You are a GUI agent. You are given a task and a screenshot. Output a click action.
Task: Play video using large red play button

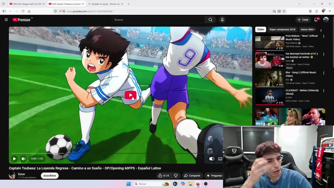[130, 95]
